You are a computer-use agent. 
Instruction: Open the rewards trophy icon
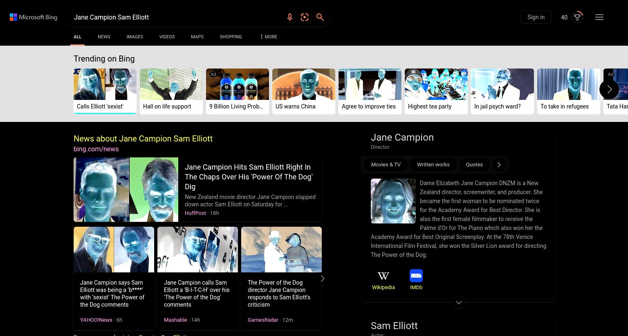pos(577,17)
